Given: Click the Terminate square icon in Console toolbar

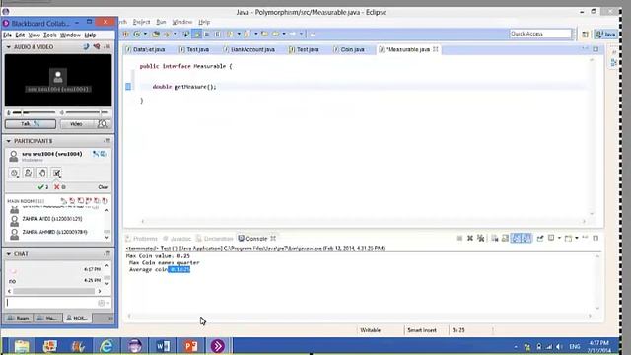Looking at the screenshot, I should pyautogui.click(x=459, y=239).
